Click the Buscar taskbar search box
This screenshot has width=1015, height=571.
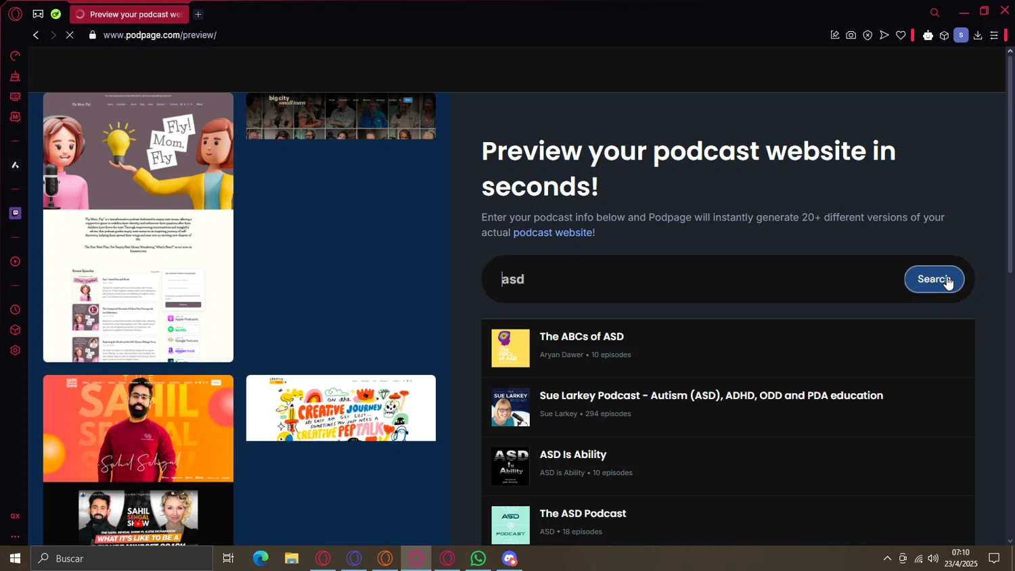click(x=122, y=558)
